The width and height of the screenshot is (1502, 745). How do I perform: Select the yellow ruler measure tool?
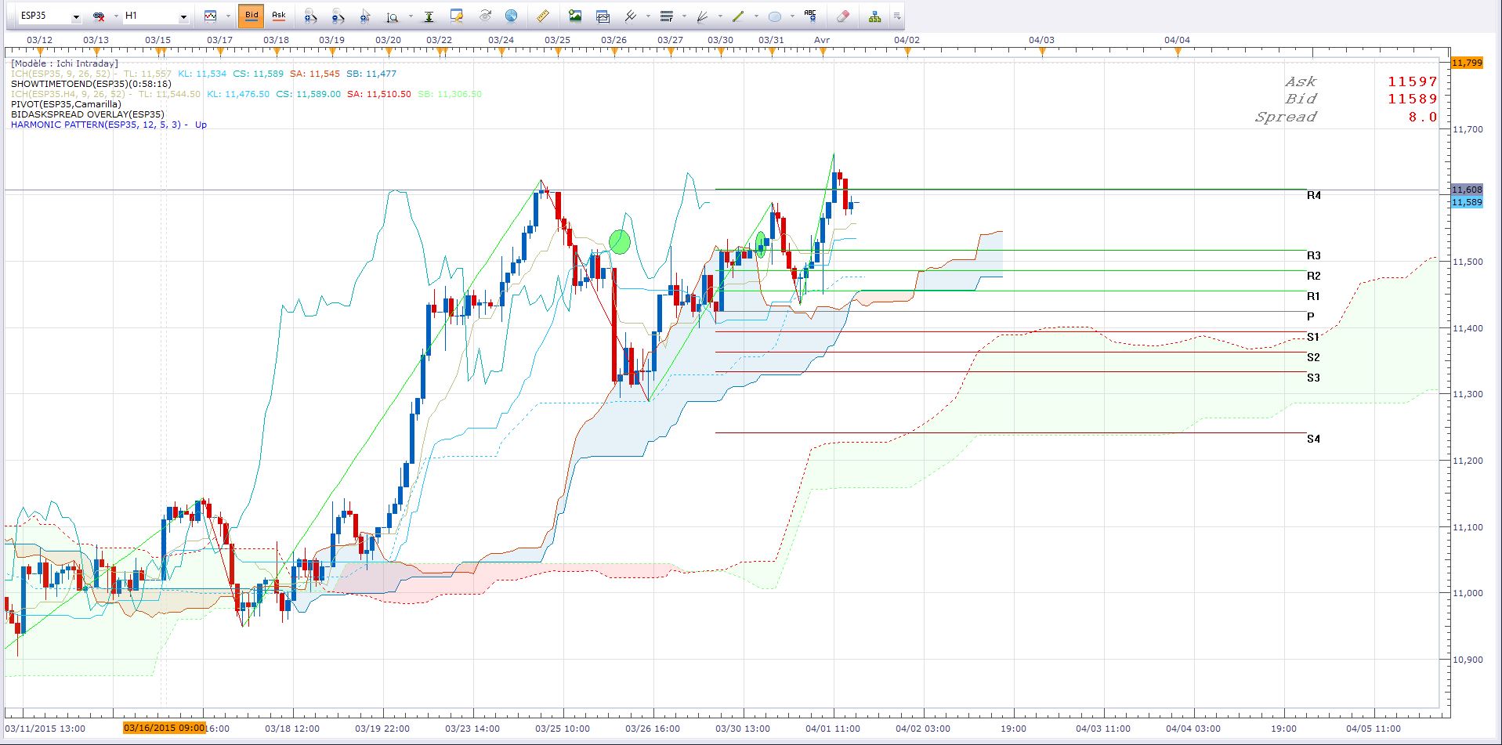pyautogui.click(x=542, y=16)
